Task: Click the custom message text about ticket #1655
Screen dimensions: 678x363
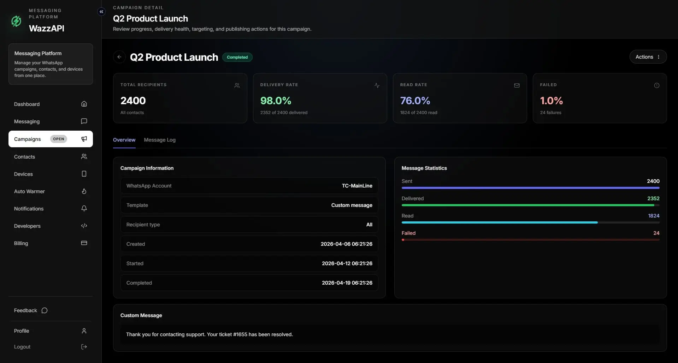Action: pyautogui.click(x=210, y=334)
